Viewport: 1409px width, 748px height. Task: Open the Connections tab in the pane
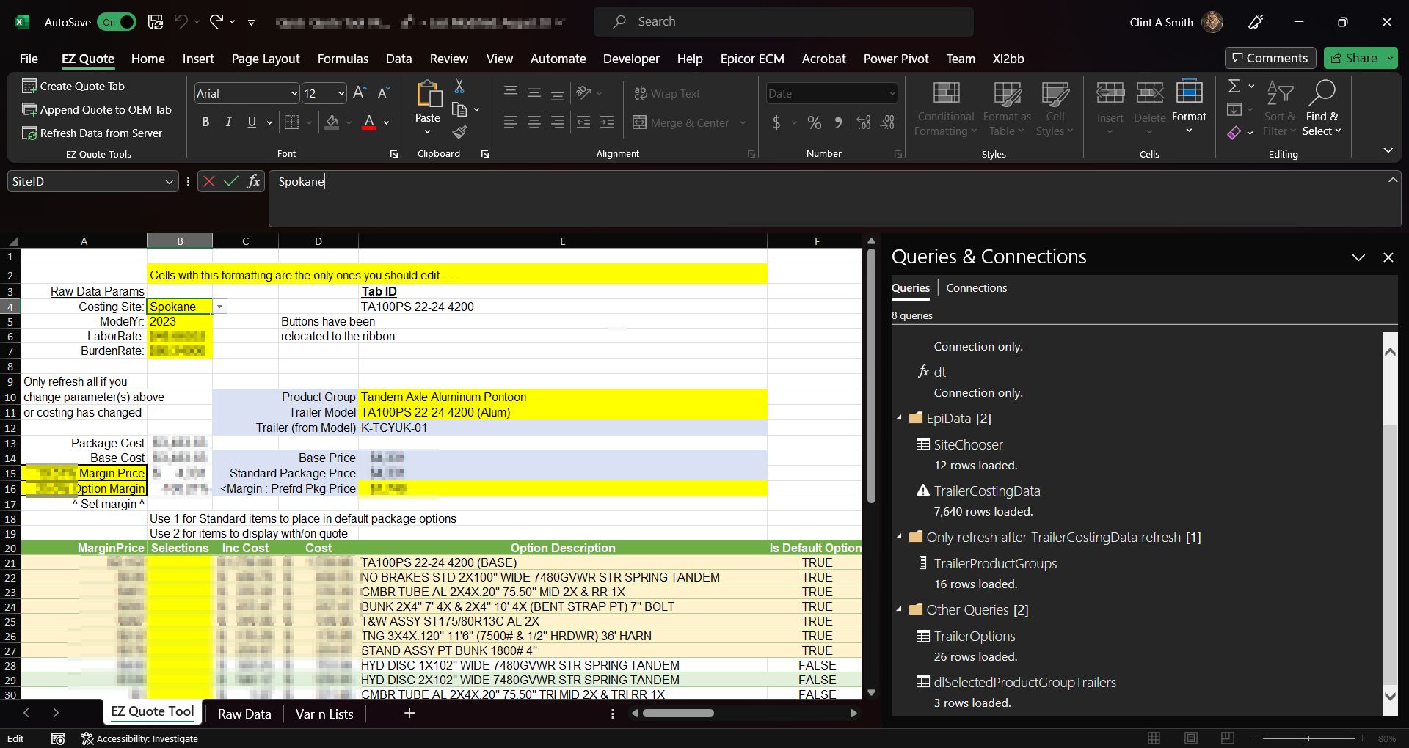[x=976, y=288]
